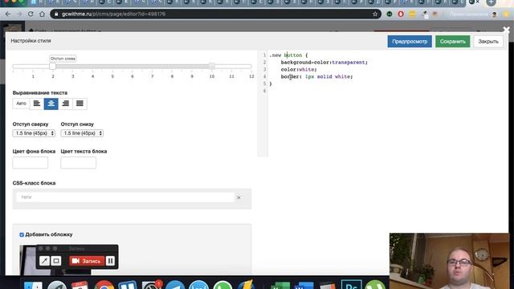Click the left offset slider handle
The width and height of the screenshot is (514, 289).
pos(52,66)
